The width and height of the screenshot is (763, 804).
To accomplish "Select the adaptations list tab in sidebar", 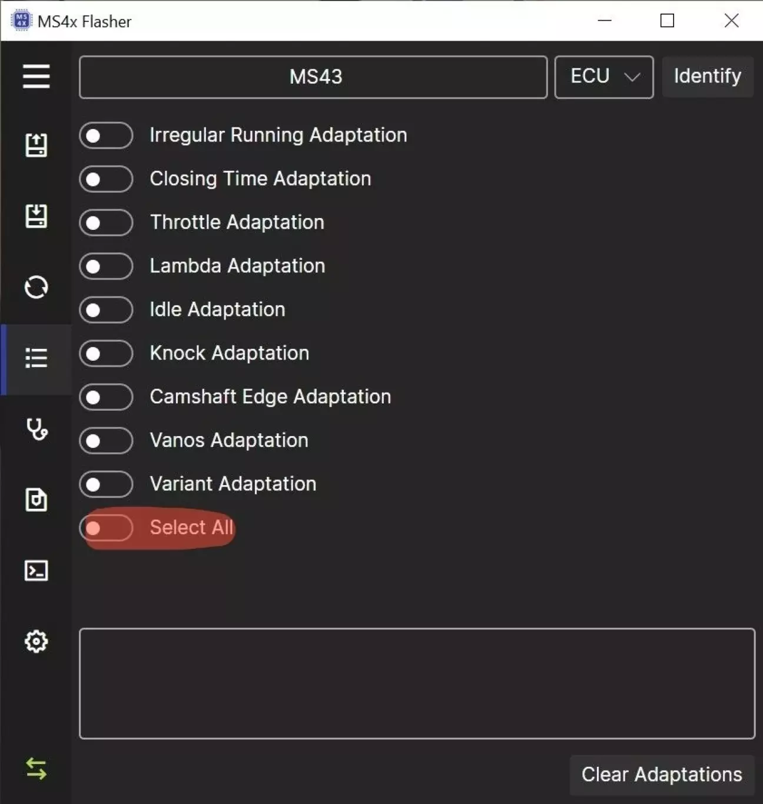I will coord(36,358).
